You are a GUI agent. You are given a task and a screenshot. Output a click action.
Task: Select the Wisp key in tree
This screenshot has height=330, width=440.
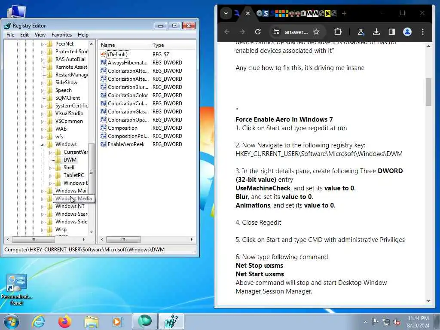tap(61, 229)
